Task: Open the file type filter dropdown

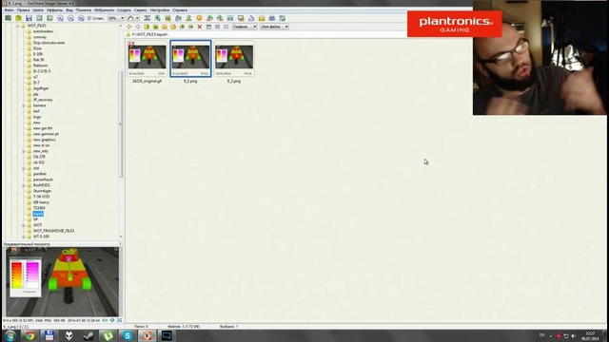Action: tap(245, 27)
